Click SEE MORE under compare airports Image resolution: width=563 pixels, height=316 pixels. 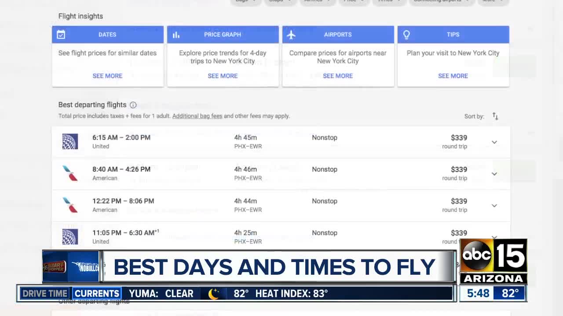pyautogui.click(x=338, y=76)
